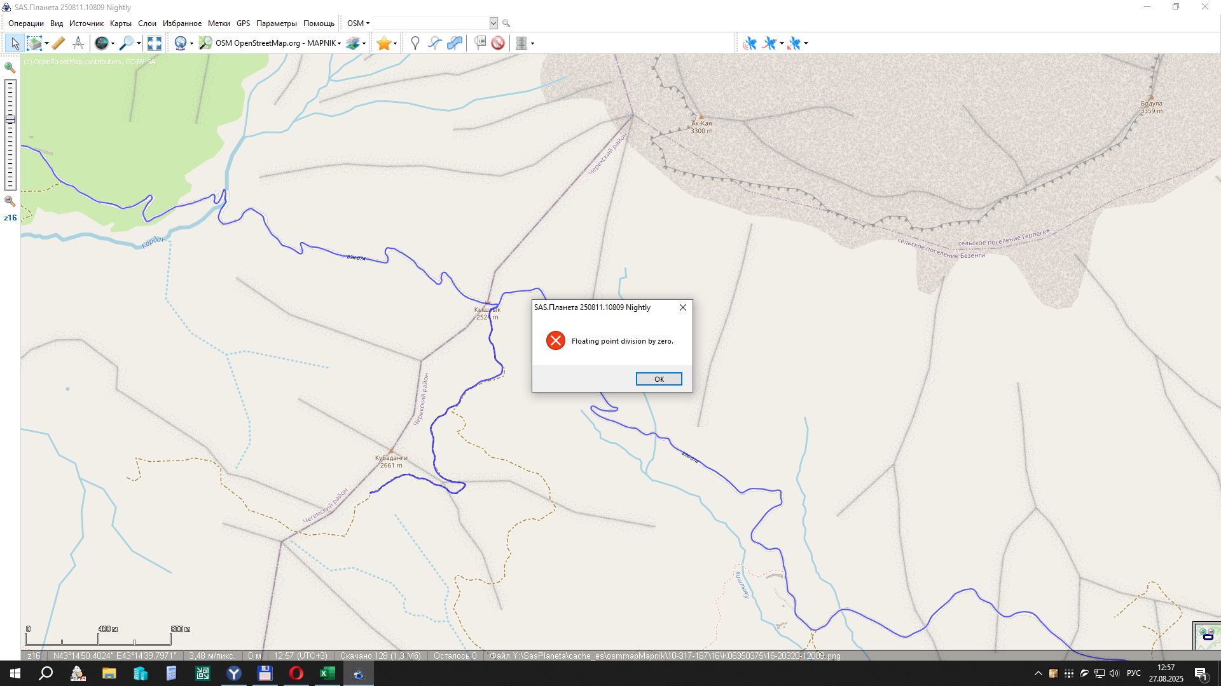The width and height of the screenshot is (1221, 686).
Task: Click the zoom level slider handle
Action: [x=10, y=119]
